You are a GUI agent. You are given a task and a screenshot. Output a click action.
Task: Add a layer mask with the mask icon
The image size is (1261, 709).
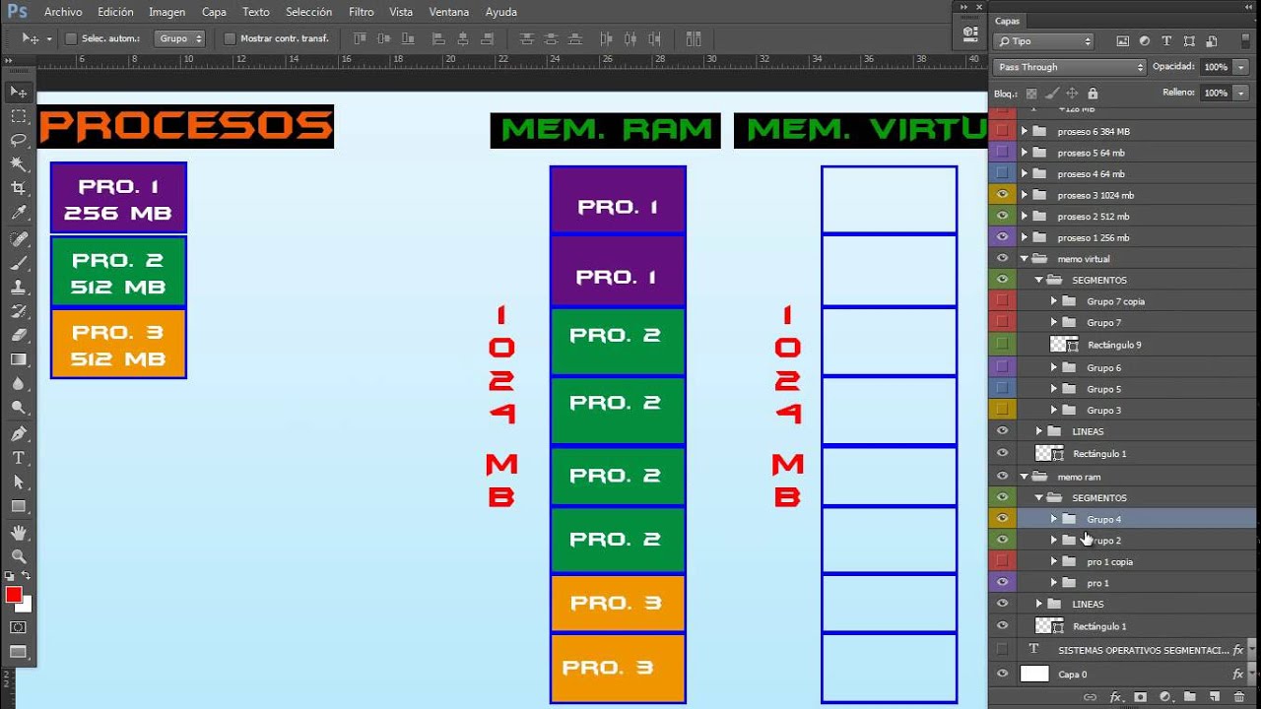tap(1140, 697)
